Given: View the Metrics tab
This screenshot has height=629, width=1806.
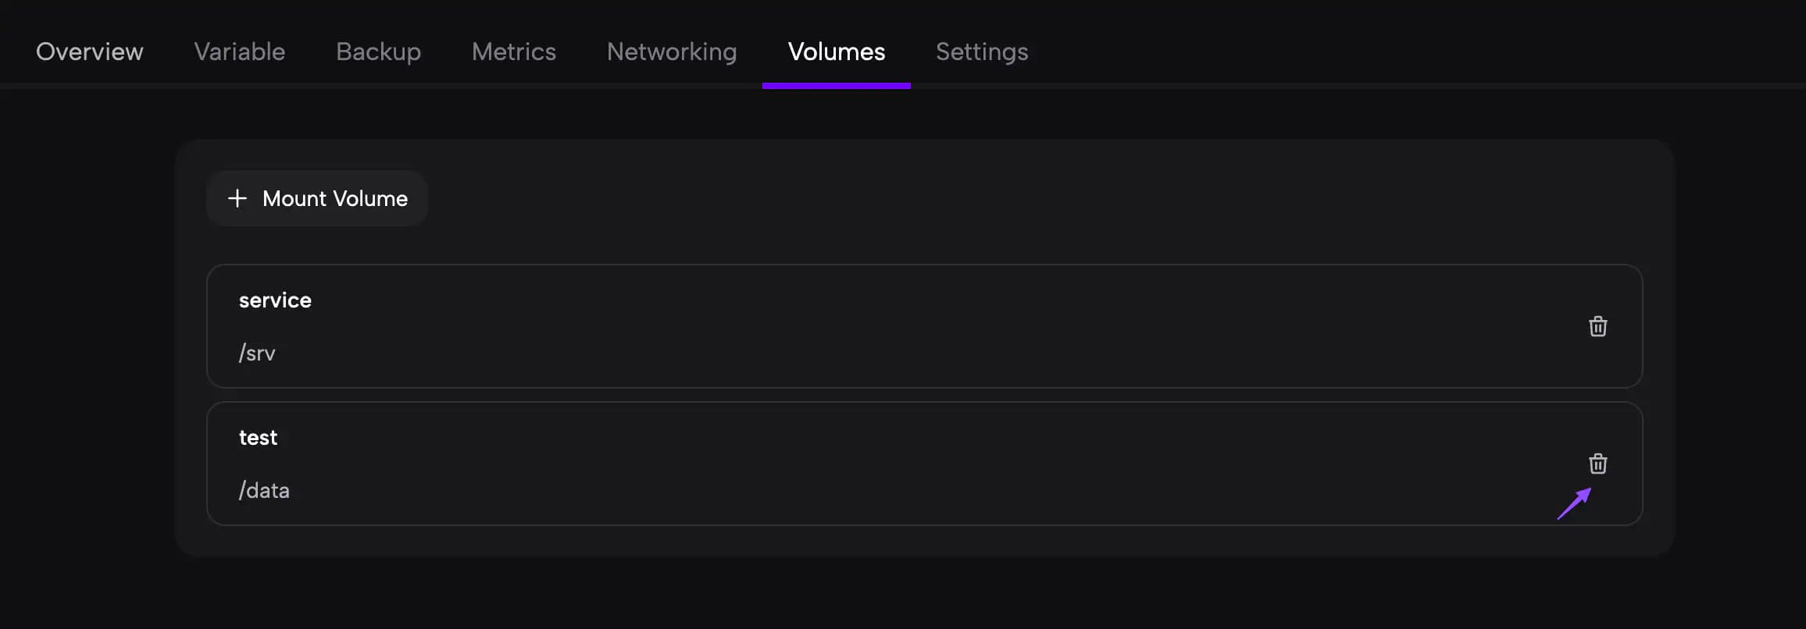Looking at the screenshot, I should point(514,52).
